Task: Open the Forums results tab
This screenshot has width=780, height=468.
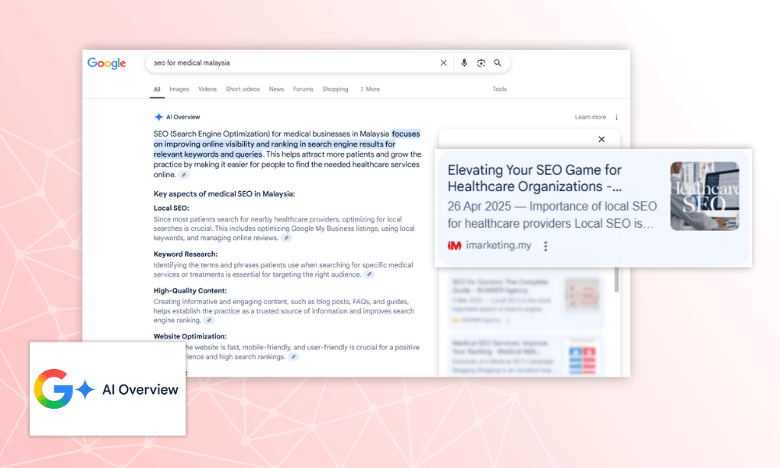Action: coord(303,90)
